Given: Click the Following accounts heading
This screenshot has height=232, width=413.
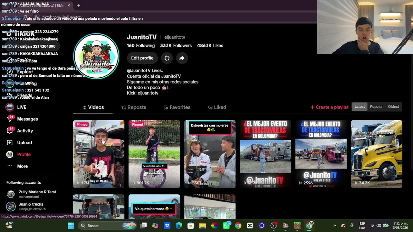Looking at the screenshot, I should (x=24, y=183).
